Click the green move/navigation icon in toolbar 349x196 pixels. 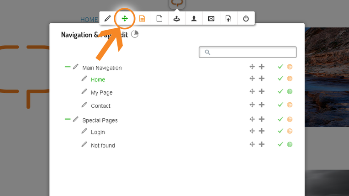(125, 18)
